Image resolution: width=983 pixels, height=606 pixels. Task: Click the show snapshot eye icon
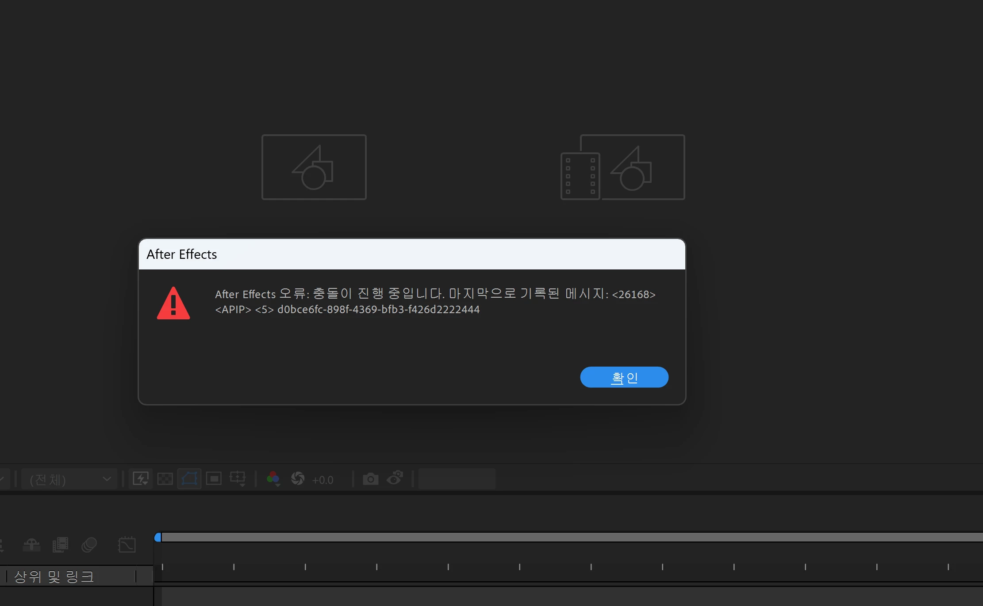(395, 478)
